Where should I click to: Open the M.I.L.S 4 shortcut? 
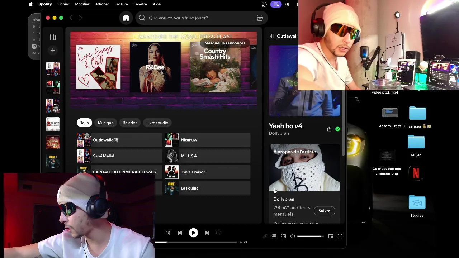[207, 156]
